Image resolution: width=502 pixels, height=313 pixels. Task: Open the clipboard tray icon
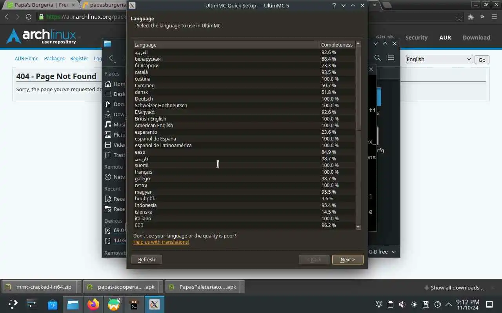coord(391,304)
